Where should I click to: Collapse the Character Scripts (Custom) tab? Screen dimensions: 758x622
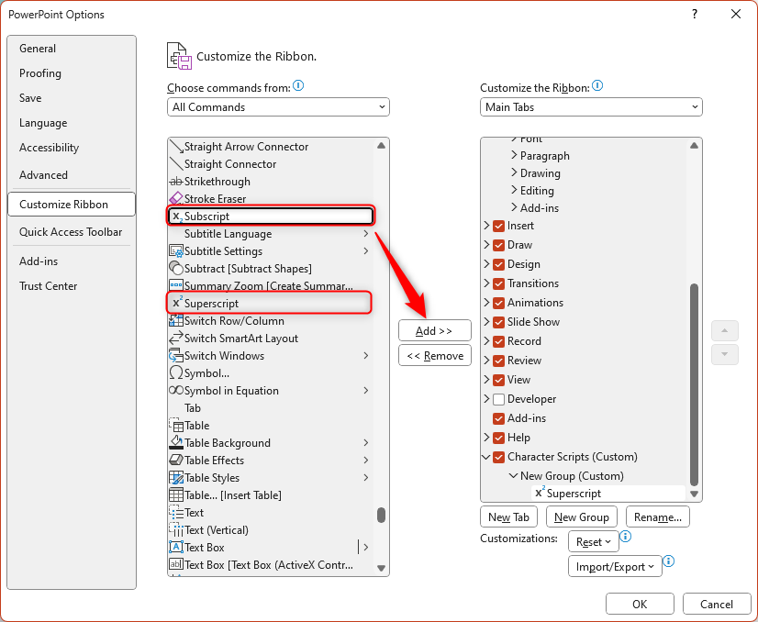pyautogui.click(x=486, y=457)
